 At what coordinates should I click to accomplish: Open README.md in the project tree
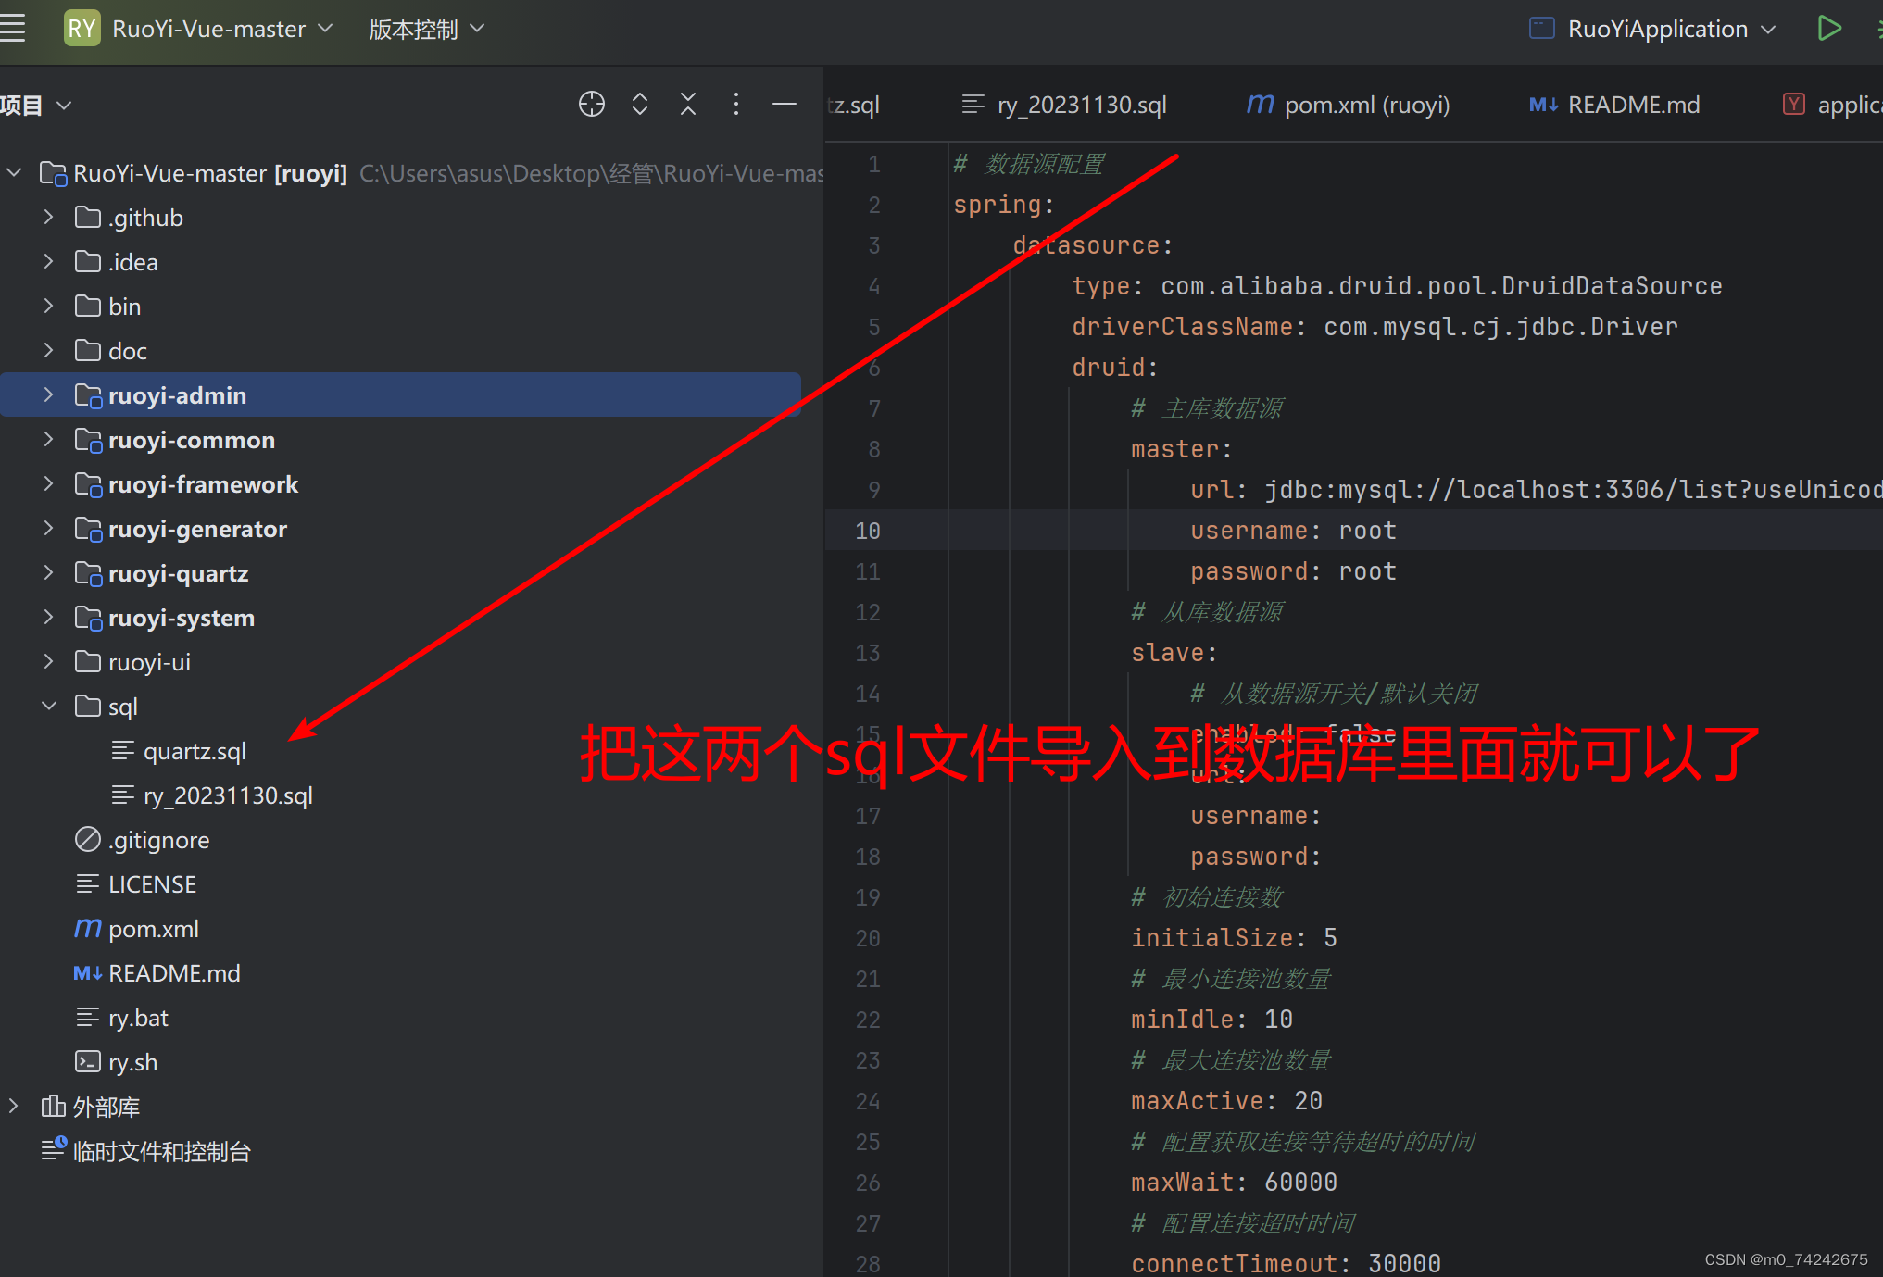click(x=174, y=973)
